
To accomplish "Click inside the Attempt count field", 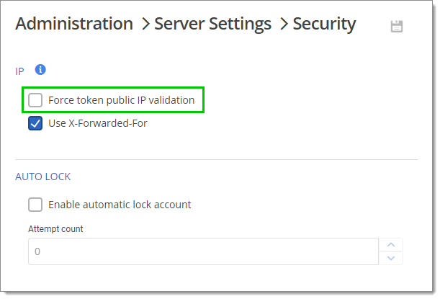I will click(204, 251).
